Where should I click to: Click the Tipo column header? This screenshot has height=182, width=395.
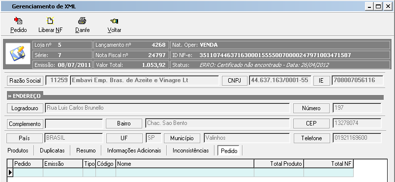coord(90,164)
